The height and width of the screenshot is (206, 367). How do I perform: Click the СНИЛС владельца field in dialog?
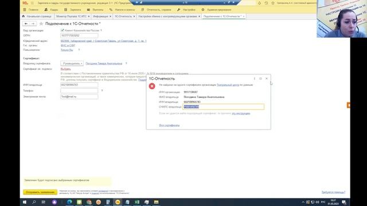223,107
